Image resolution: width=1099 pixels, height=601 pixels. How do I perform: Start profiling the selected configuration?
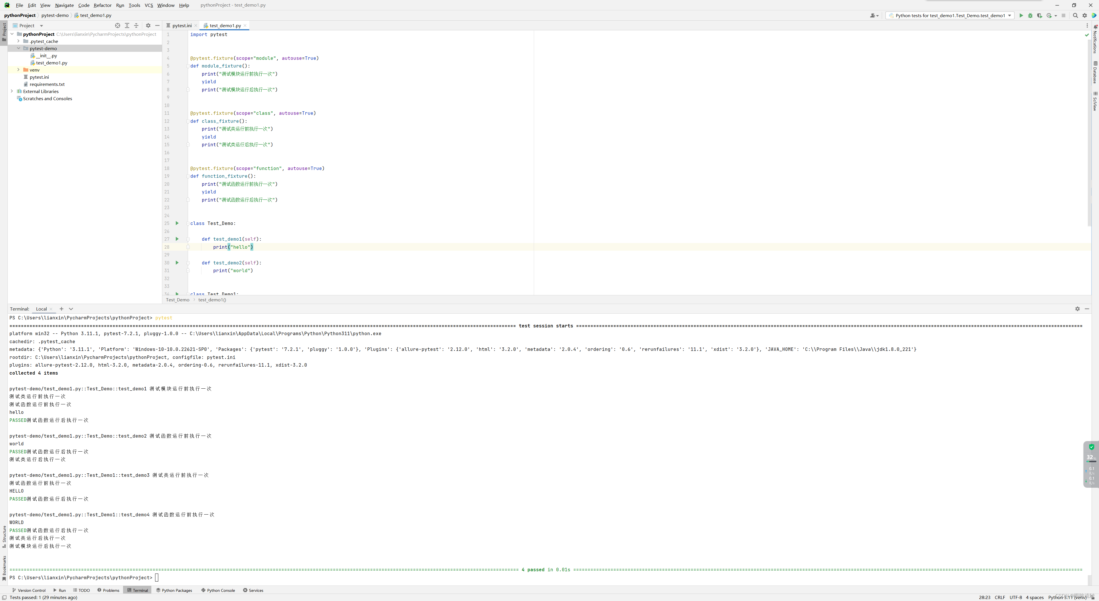point(1049,15)
